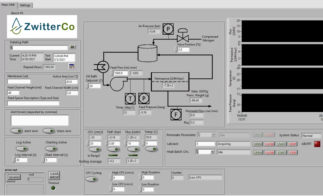
Task: Click the feed pressure P gauge icon
Action: coord(144,98)
